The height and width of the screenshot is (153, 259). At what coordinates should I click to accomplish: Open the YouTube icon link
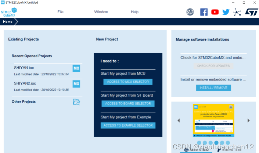(215, 12)
